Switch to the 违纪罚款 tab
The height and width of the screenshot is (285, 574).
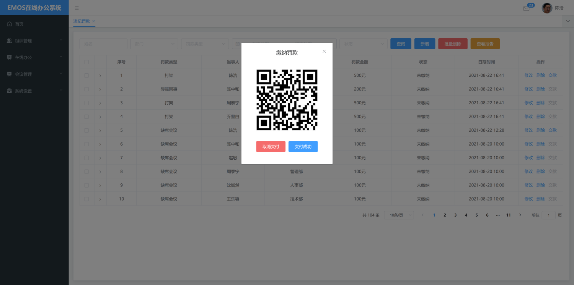81,22
